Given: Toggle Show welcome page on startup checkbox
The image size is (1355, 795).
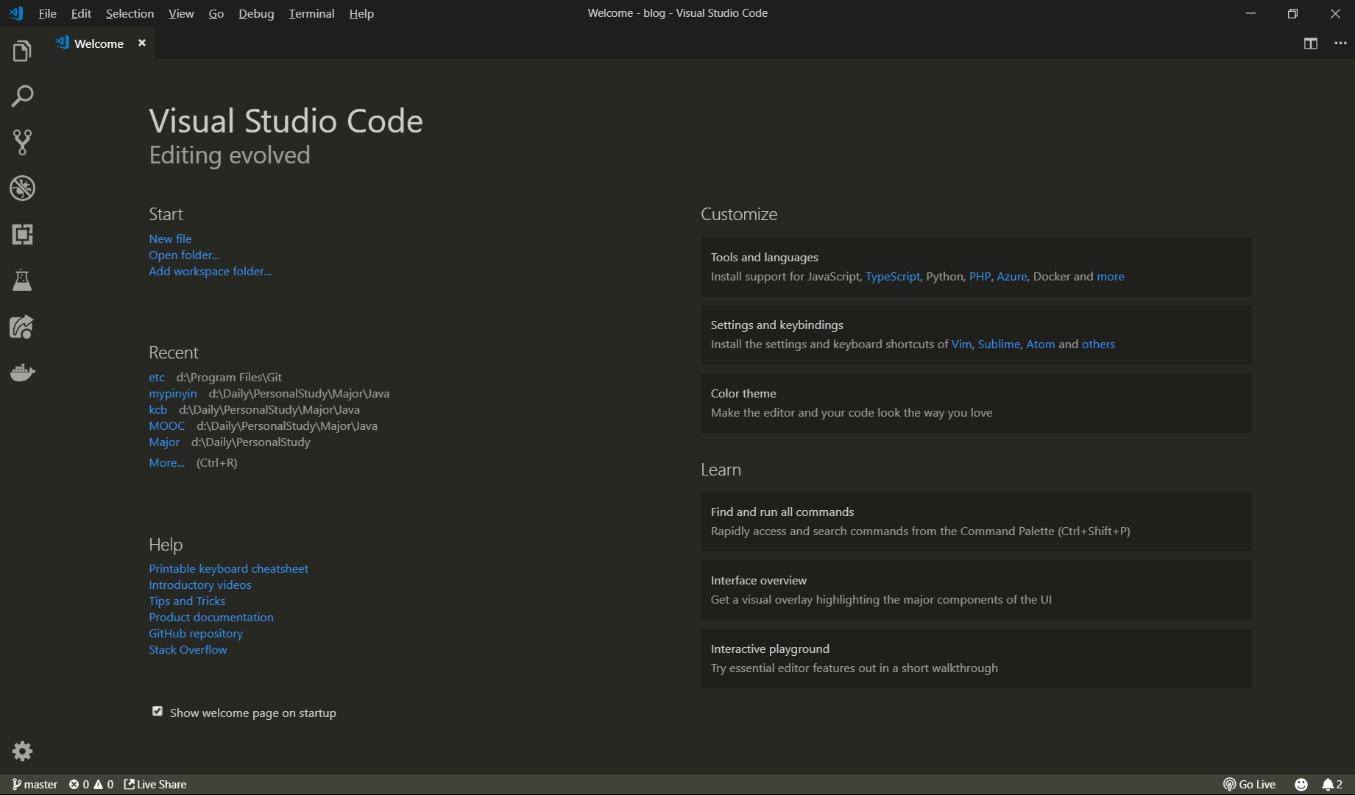Looking at the screenshot, I should click(157, 711).
